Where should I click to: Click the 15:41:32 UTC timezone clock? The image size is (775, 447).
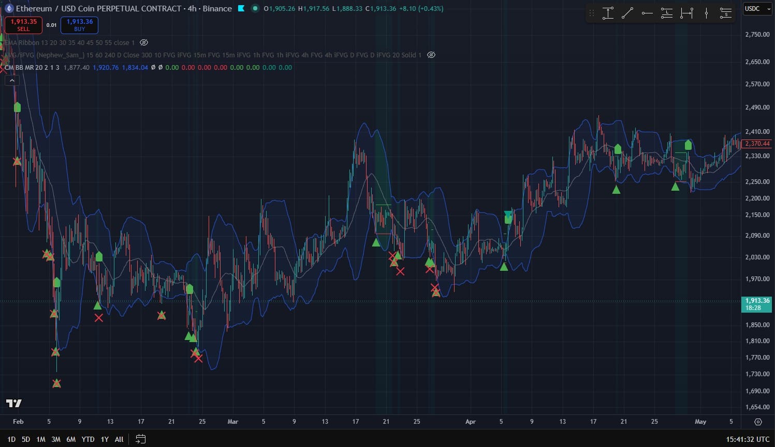pyautogui.click(x=748, y=439)
